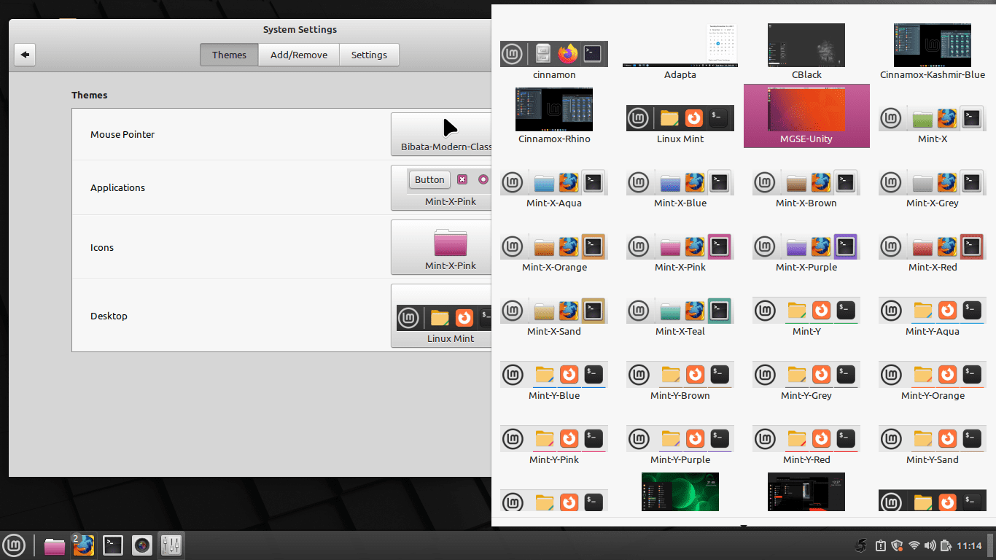
Task: Choose the Mint-X-Grey theme
Action: click(933, 188)
